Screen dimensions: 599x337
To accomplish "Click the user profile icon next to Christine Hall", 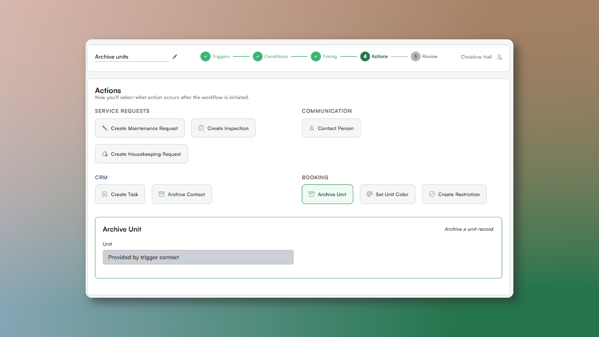I will (x=499, y=57).
